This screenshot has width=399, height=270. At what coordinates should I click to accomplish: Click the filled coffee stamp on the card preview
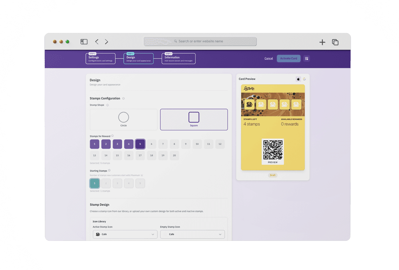250,104
